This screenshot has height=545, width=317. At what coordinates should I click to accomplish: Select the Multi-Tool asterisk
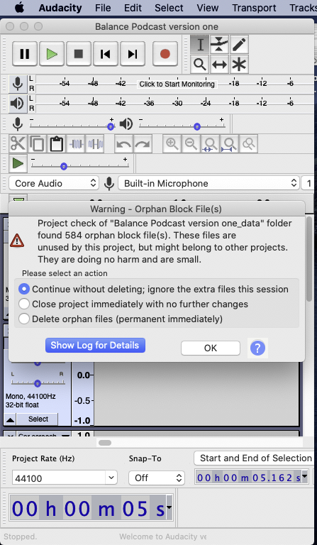pos(239,65)
